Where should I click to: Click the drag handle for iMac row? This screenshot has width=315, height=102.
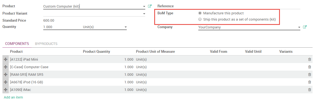point(6,90)
